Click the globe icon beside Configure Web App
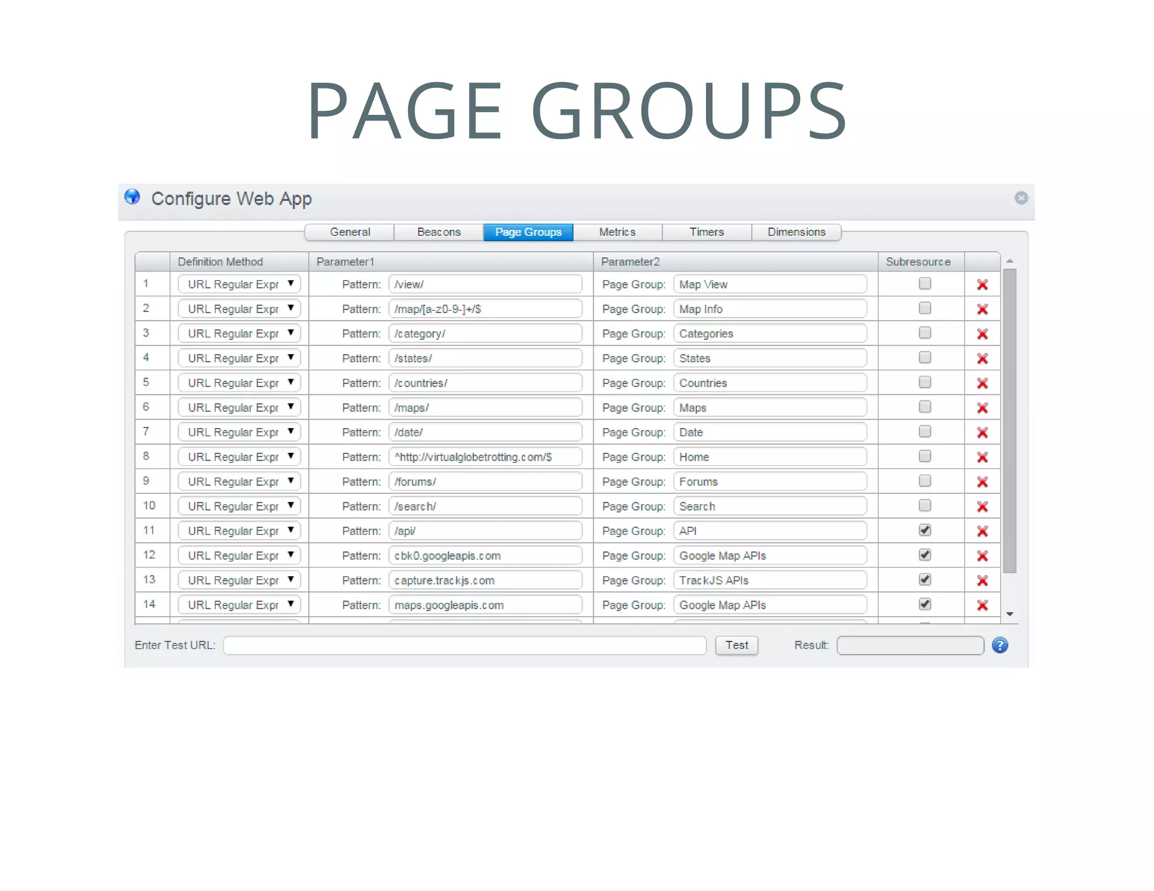Image resolution: width=1154 pixels, height=891 pixels. pos(132,197)
